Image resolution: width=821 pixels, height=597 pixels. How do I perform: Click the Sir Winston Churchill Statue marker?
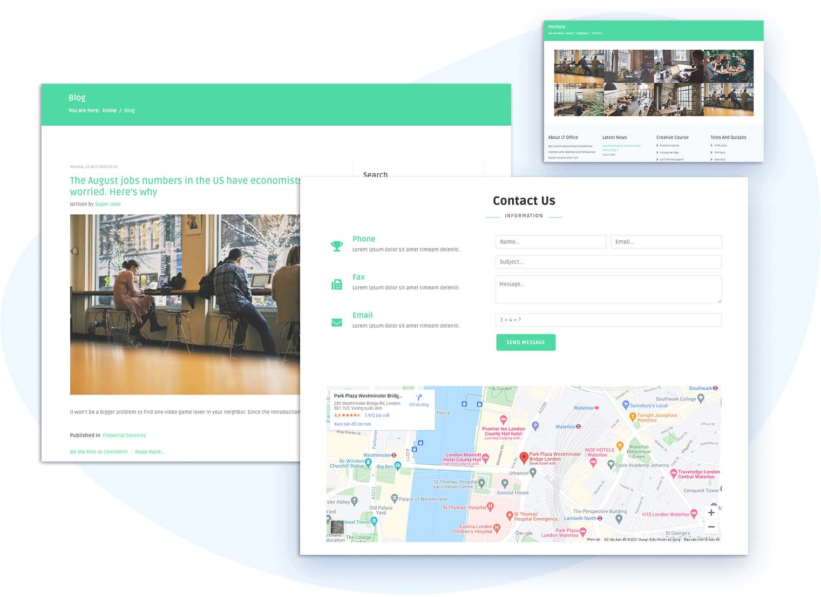pos(368,463)
